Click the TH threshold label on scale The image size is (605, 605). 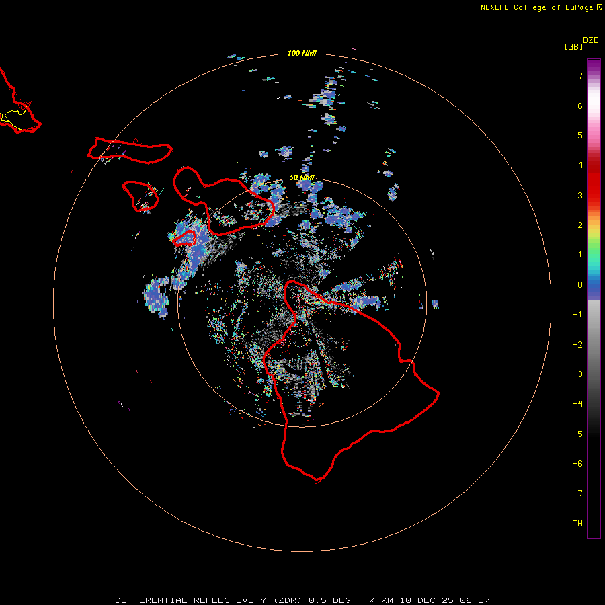point(577,524)
